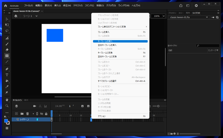Switch to the プロパティ panel tab
Image resolution: width=223 pixels, height=138 pixels.
(172, 13)
